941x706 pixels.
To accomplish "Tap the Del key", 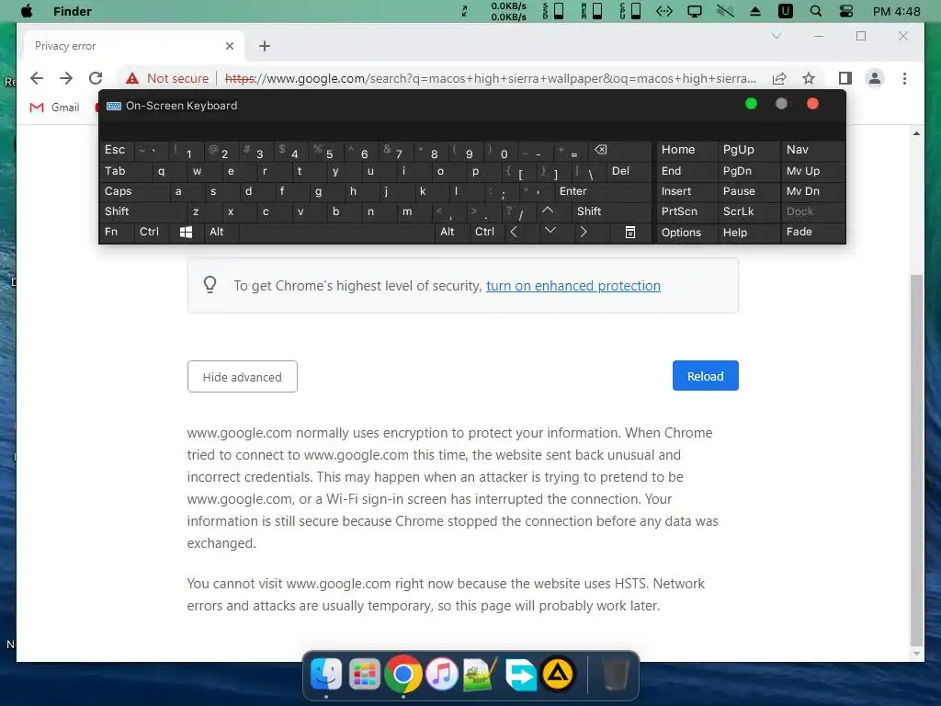I will [628, 171].
